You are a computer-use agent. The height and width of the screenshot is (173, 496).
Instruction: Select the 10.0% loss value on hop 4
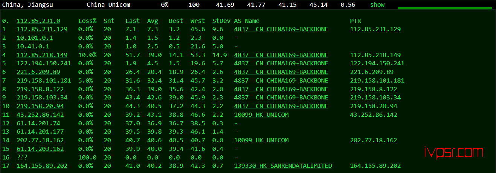87,55
